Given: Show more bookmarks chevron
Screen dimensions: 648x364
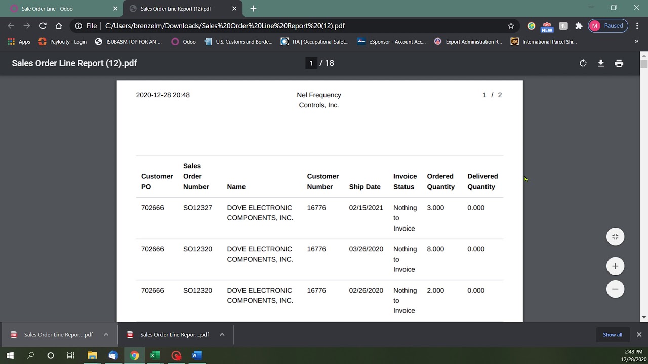Looking at the screenshot, I should click(636, 42).
